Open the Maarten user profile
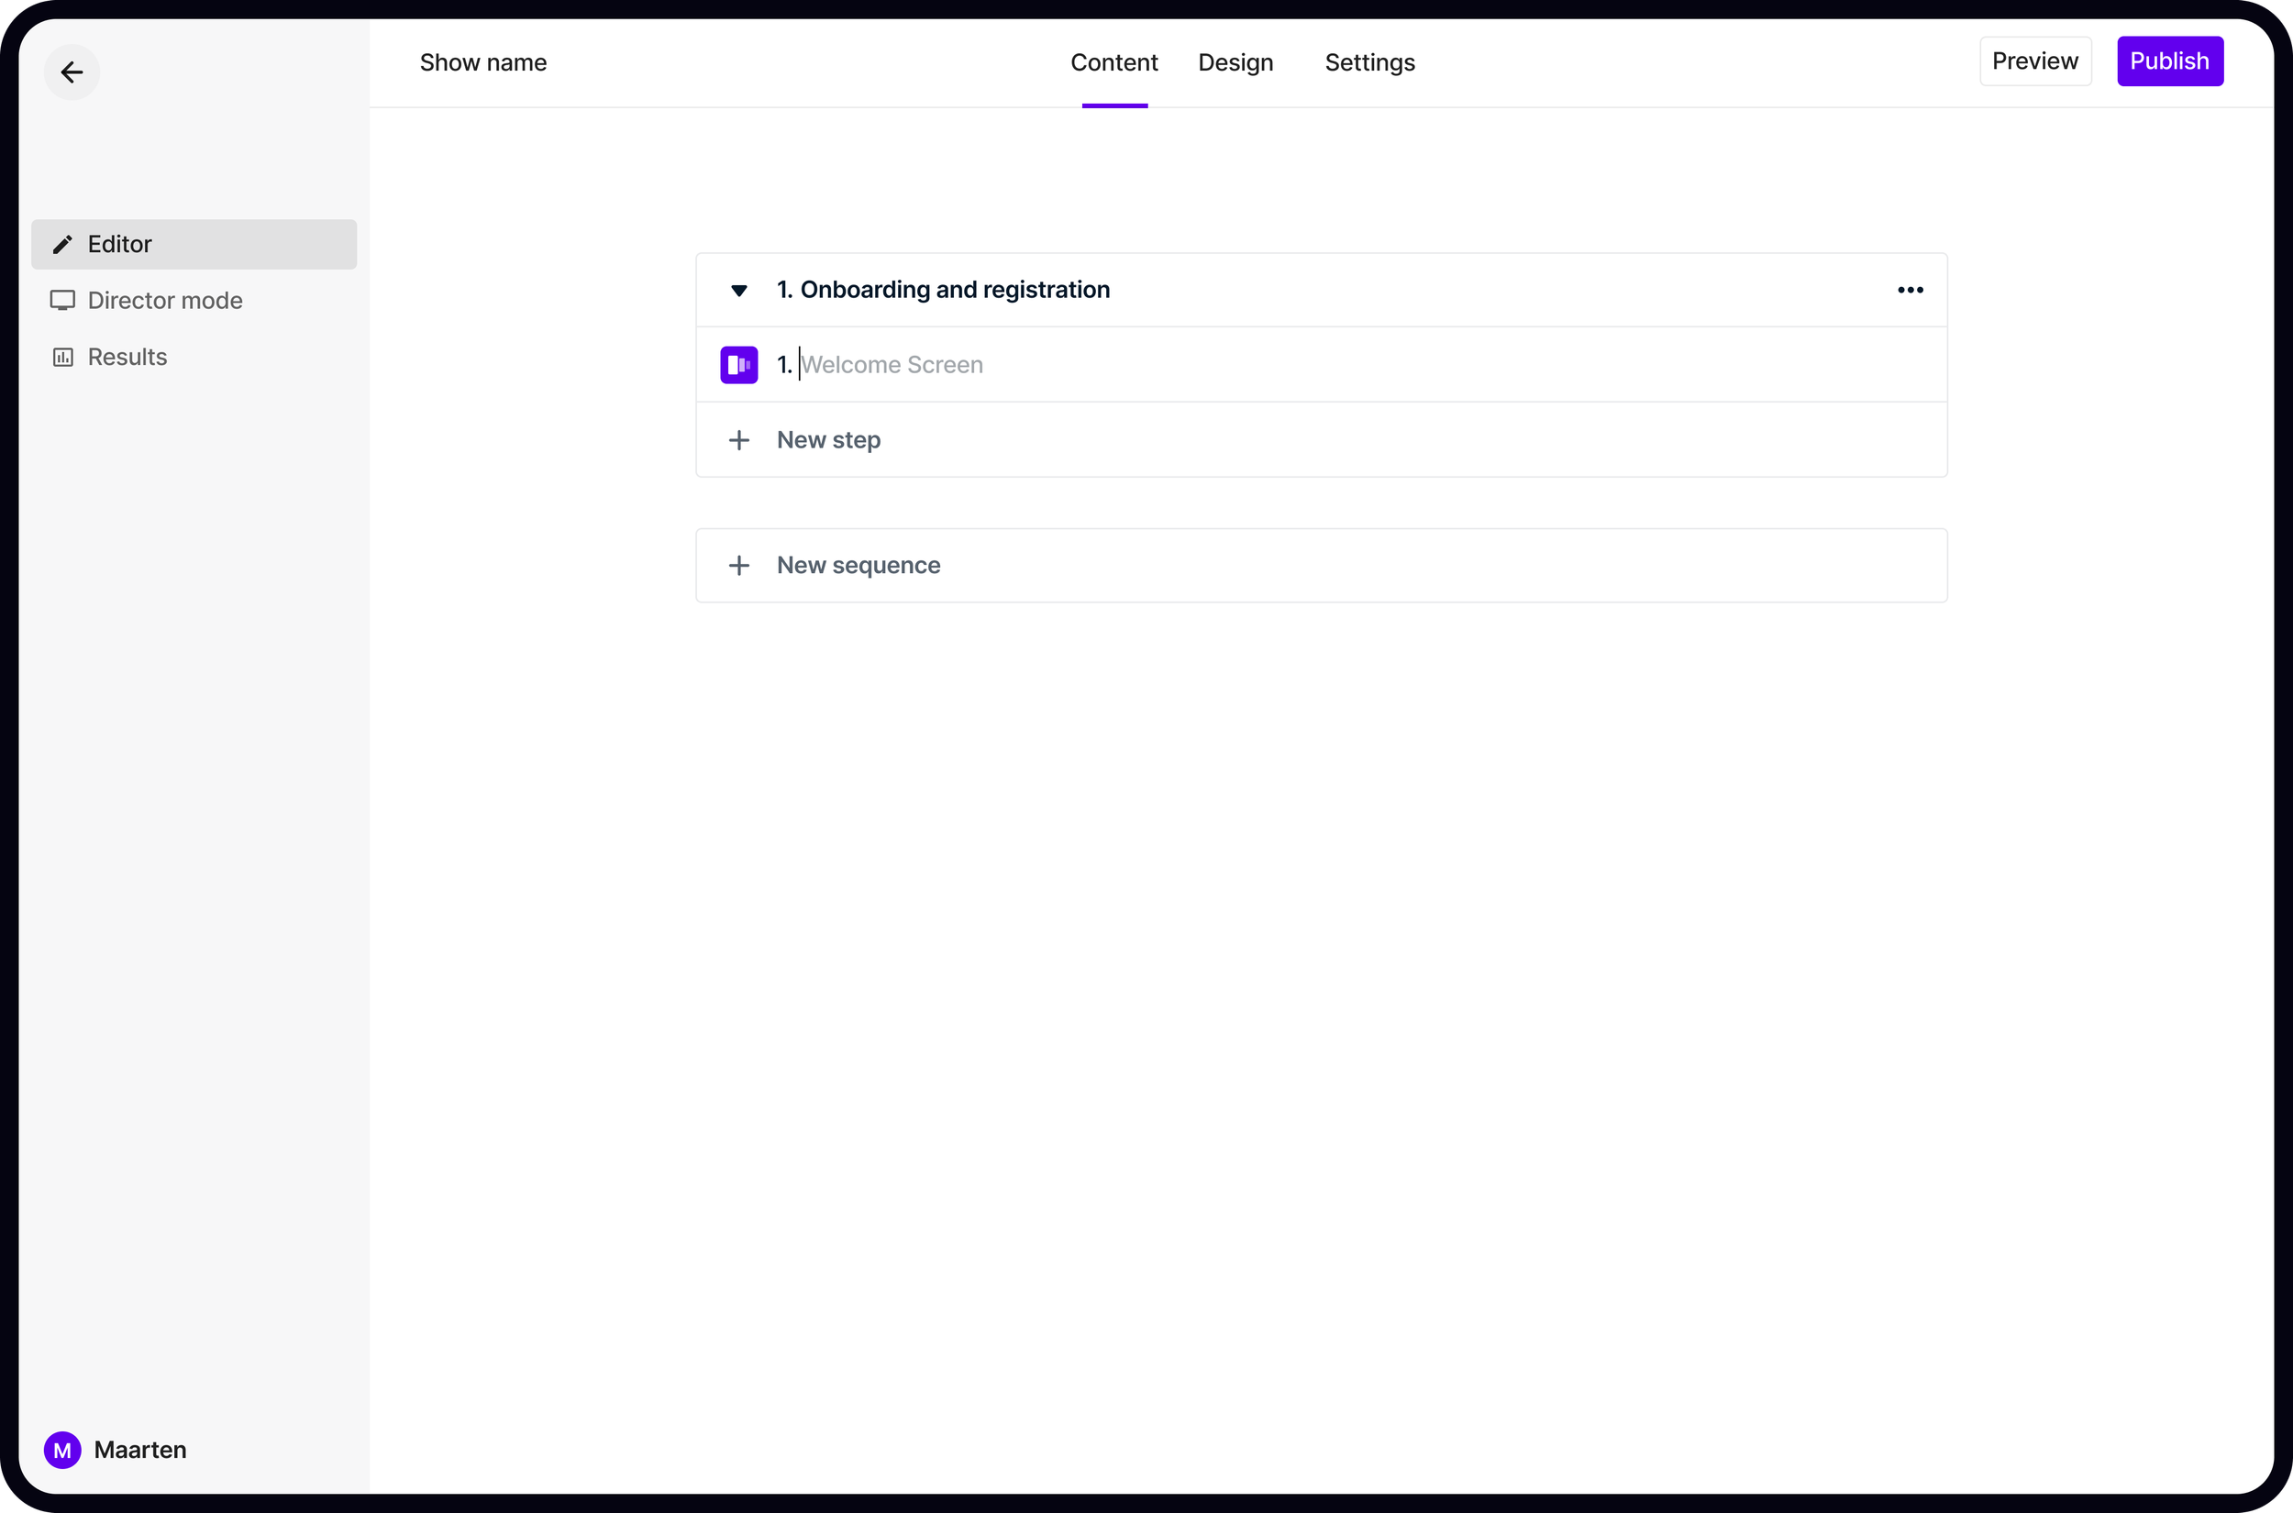The image size is (2293, 1513). click(x=140, y=1450)
